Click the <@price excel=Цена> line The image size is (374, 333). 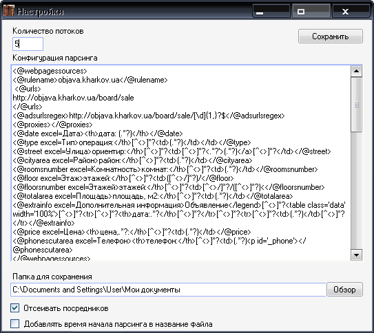132,232
